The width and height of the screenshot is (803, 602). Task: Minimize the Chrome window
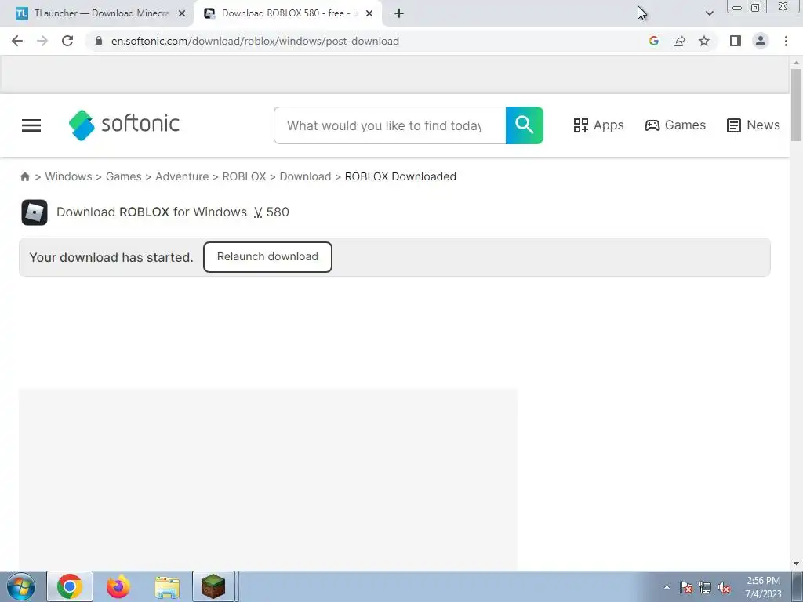pyautogui.click(x=737, y=7)
